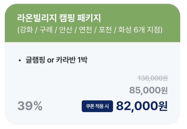This screenshot has width=187, height=129.
Task: Click the 포천 location name
Action: (x=105, y=30)
